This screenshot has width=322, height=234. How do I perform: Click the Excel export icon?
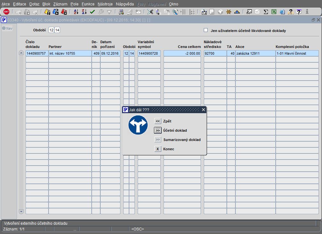(x=274, y=12)
